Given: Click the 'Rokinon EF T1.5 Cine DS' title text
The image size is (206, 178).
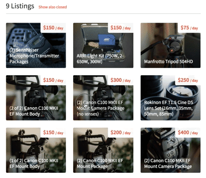Looking at the screenshot, I should [x=169, y=102].
